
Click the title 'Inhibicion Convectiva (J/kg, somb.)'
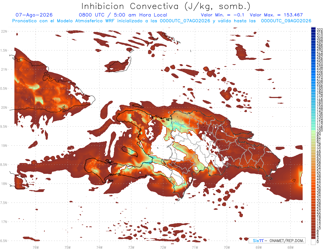(166, 6)
